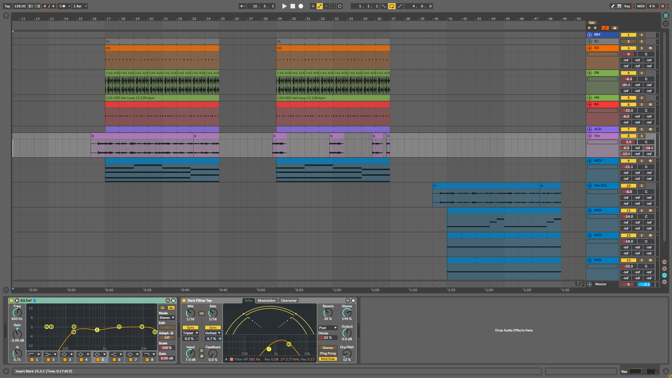This screenshot has height=378, width=672.
Task: Adjust the EQ Freq knob at 650 Hz
Action: tap(17, 313)
